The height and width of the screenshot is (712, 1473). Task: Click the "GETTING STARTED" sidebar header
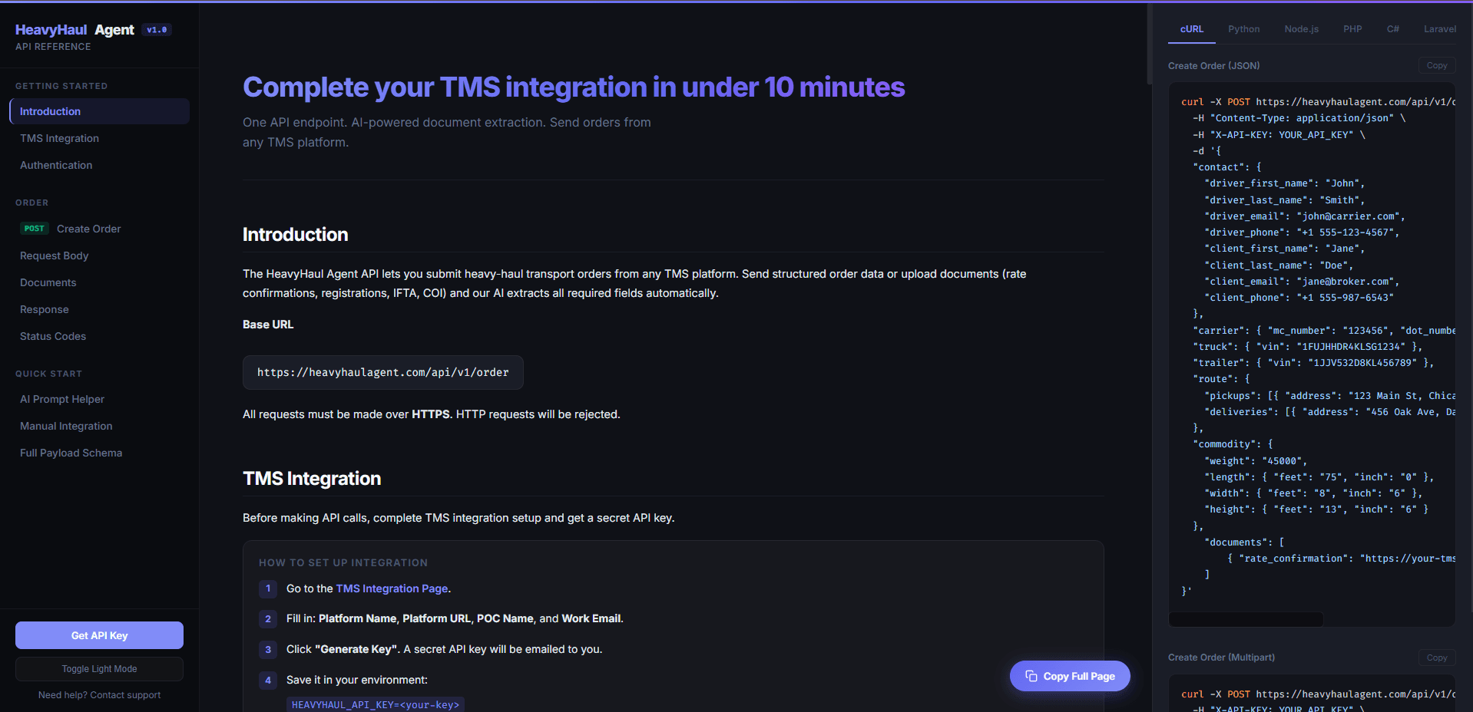(x=61, y=86)
